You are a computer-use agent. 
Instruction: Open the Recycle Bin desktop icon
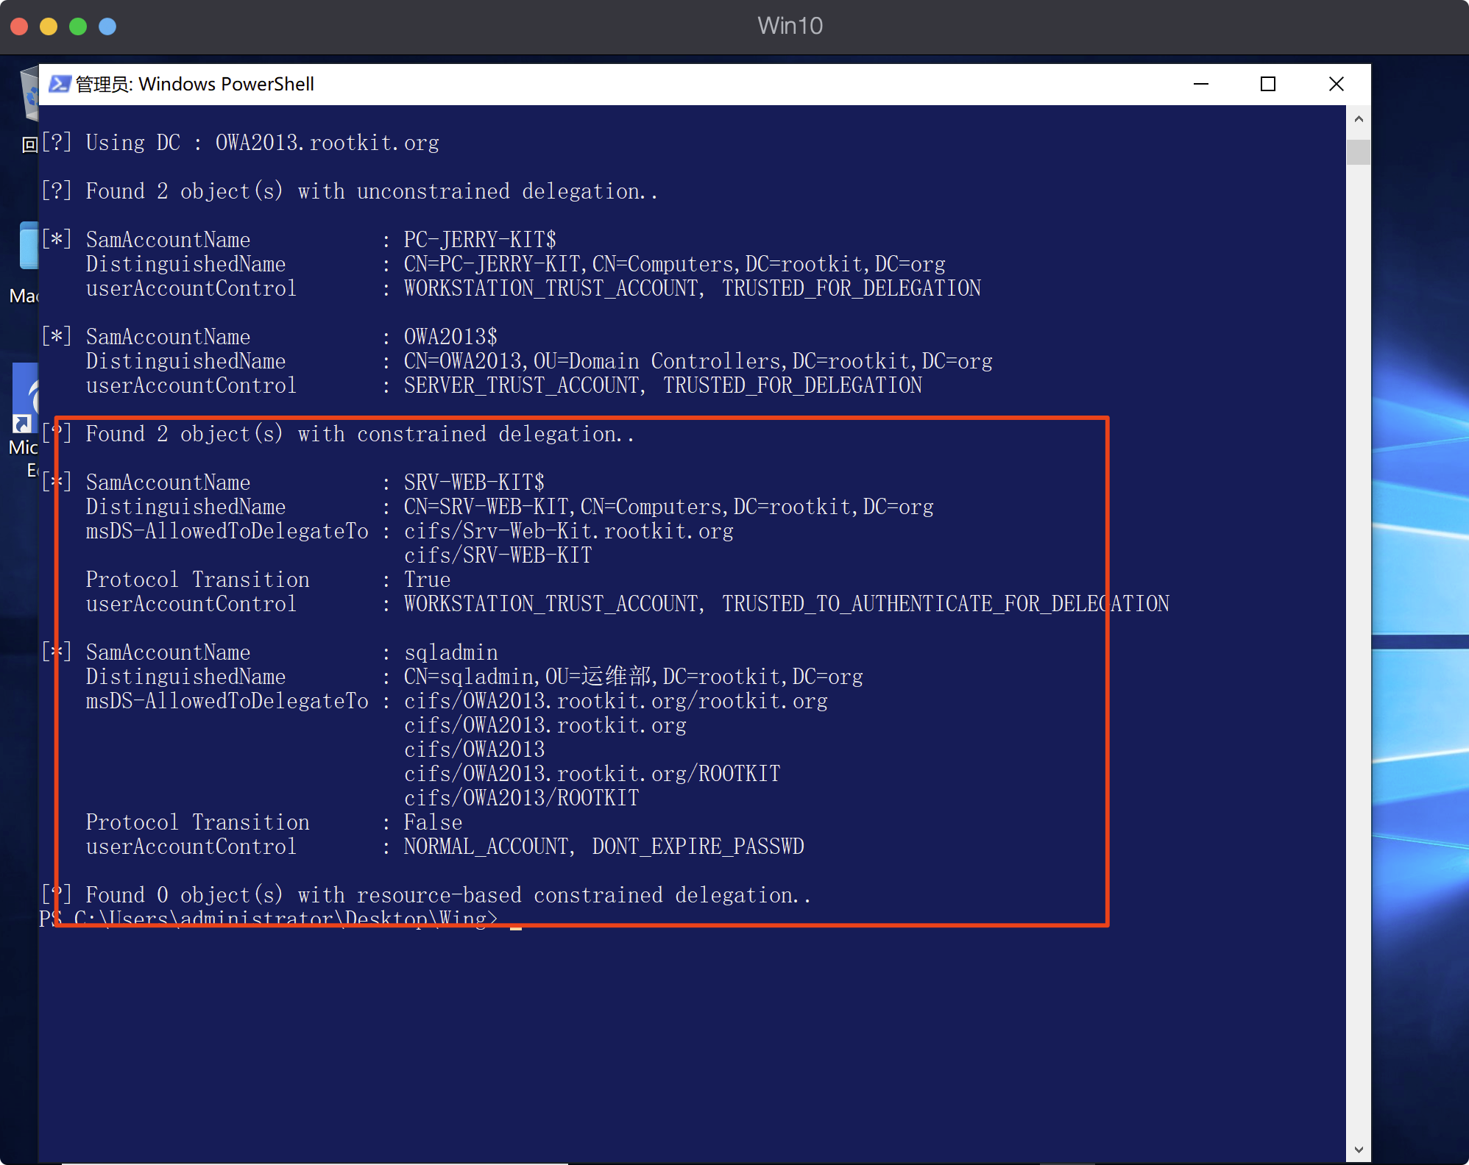(30, 94)
